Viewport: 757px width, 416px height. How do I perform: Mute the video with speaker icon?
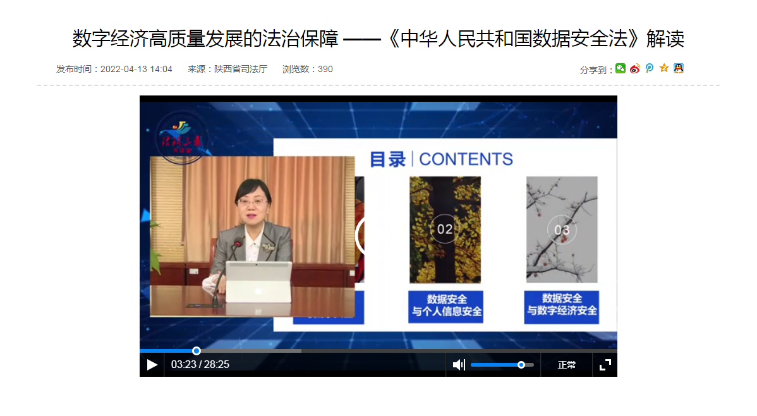pos(459,365)
